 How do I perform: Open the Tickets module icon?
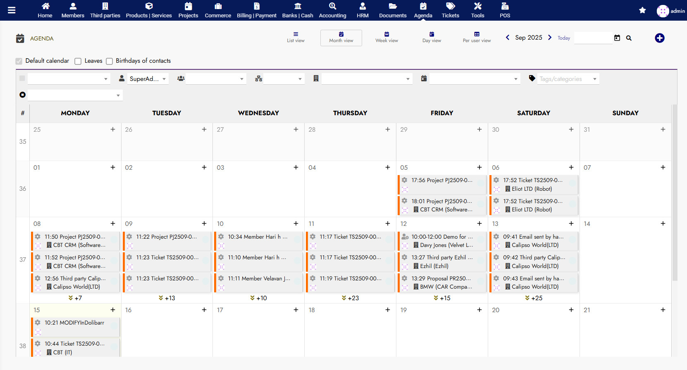coord(450,10)
